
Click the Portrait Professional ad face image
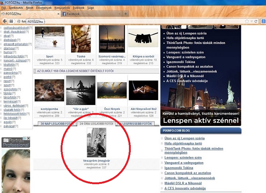(x=16, y=171)
